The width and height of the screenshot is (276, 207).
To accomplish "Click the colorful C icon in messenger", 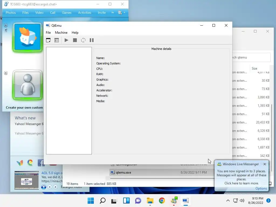I will coord(30,163).
